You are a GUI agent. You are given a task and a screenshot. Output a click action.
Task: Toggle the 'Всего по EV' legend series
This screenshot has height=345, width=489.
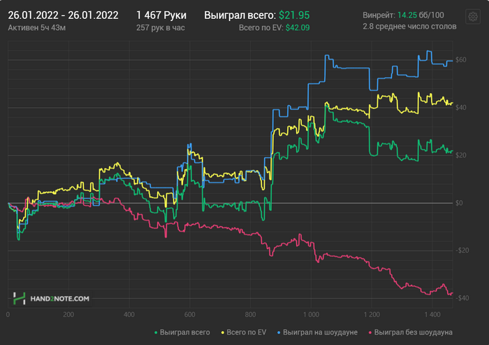[x=244, y=332]
